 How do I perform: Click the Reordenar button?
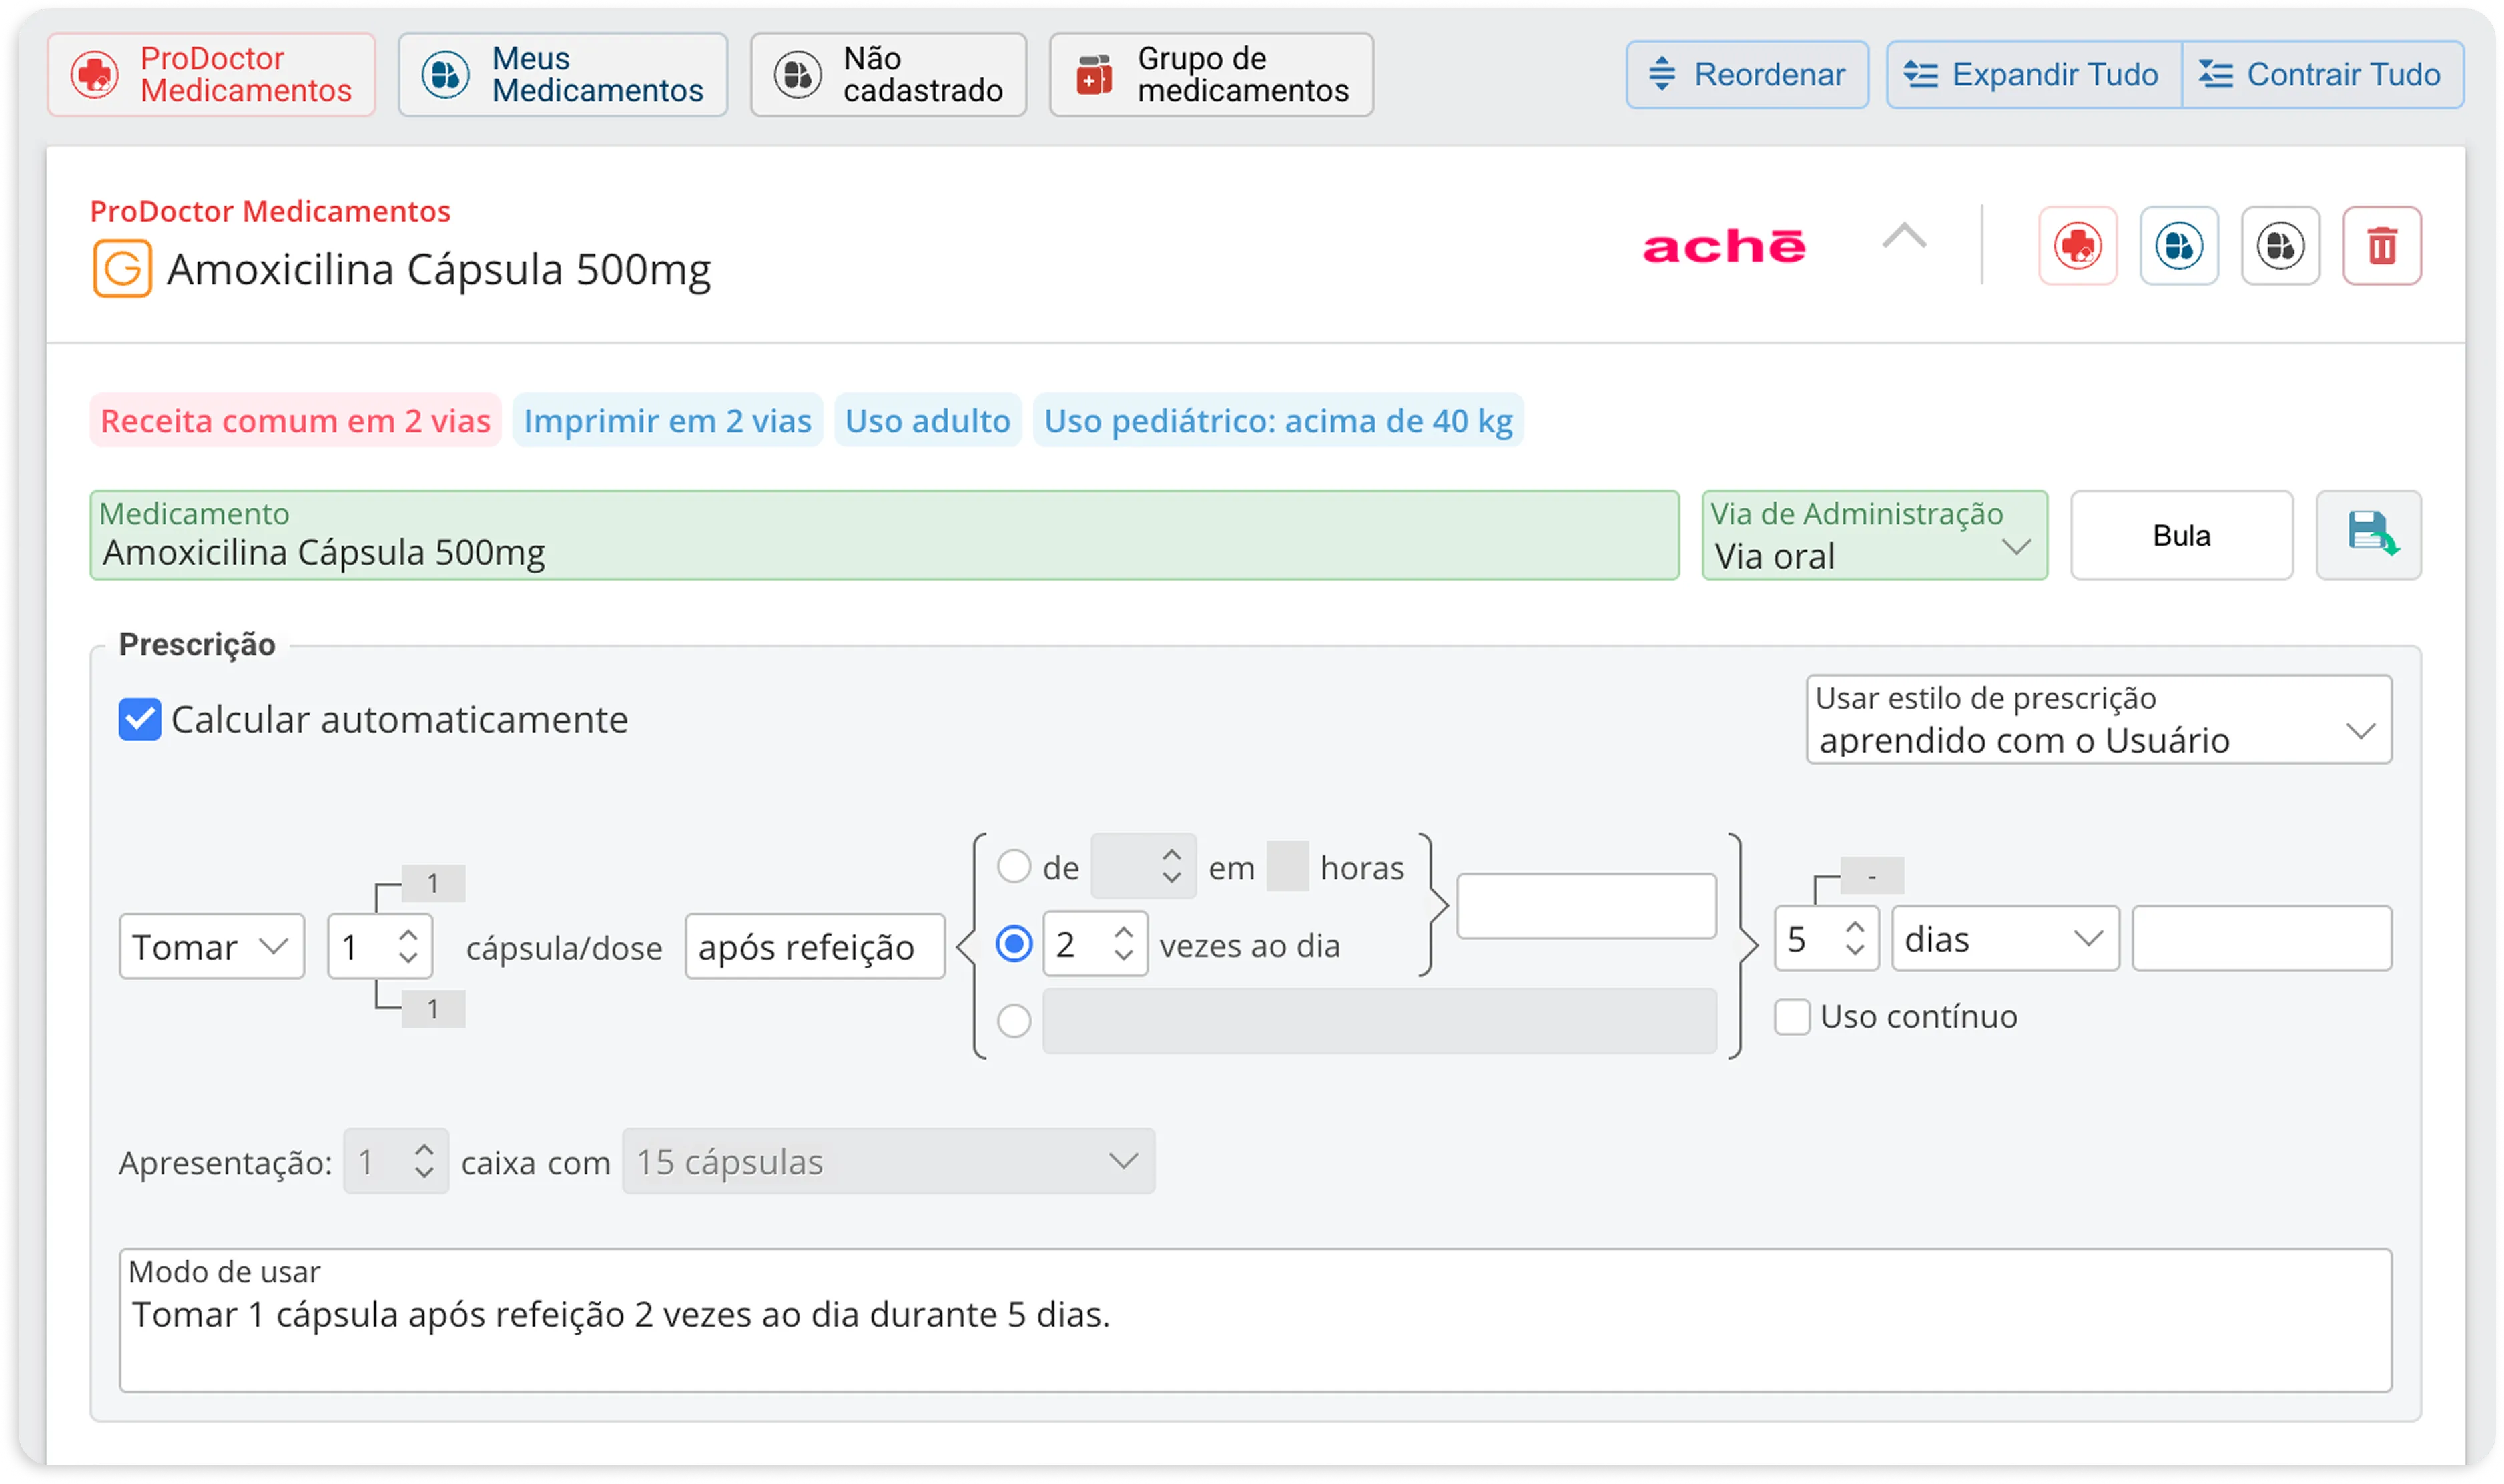[1747, 75]
